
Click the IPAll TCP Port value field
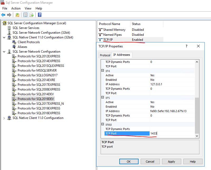172,133
